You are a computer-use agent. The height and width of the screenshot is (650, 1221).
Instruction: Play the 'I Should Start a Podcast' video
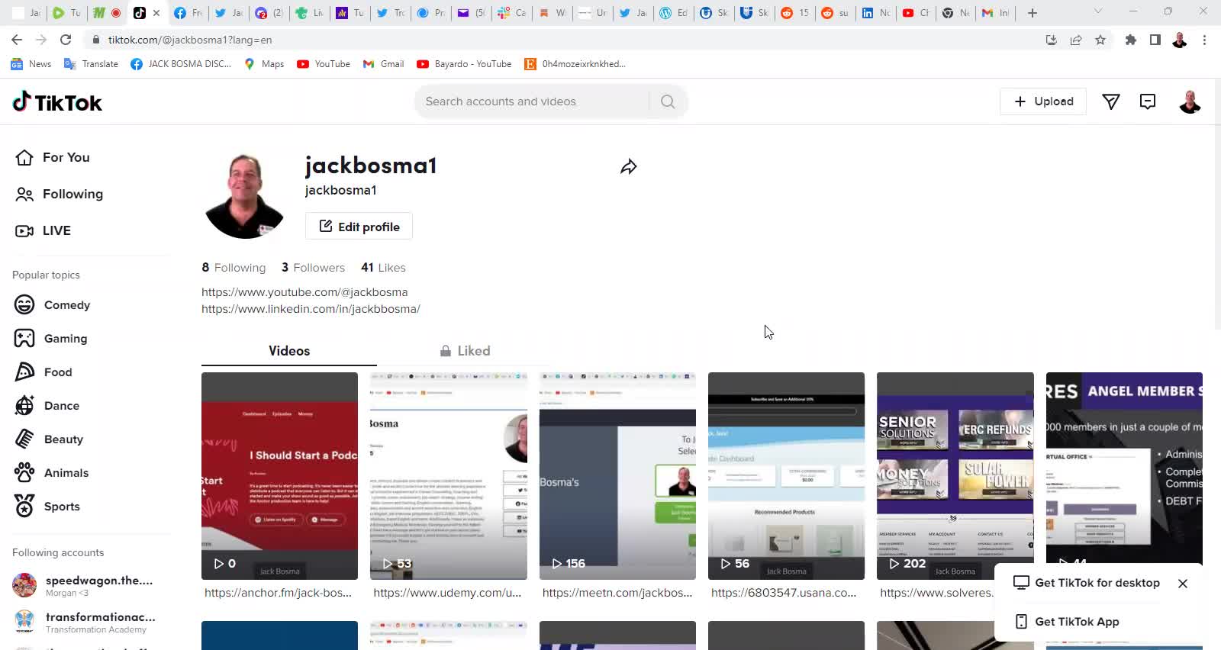[x=279, y=476]
